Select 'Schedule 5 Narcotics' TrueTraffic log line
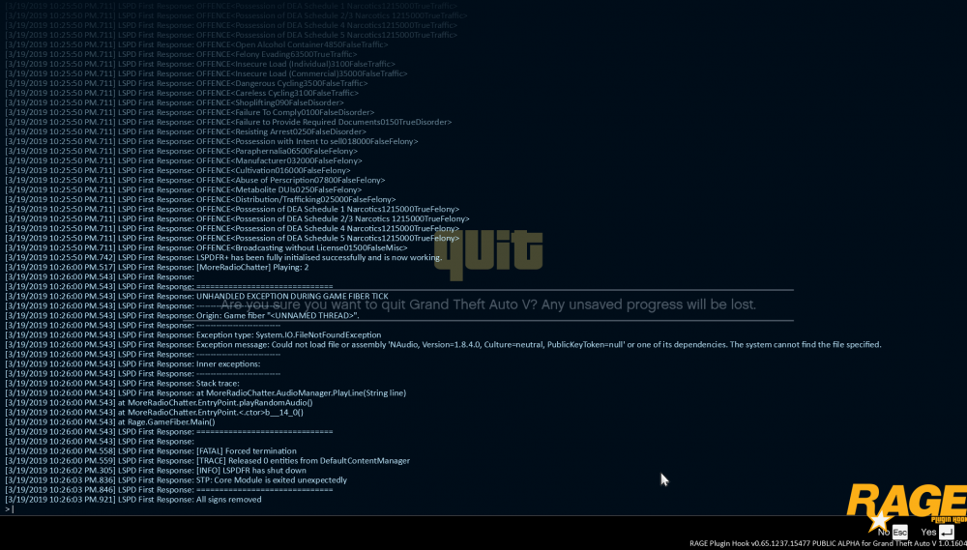This screenshot has width=967, height=550. 231,35
